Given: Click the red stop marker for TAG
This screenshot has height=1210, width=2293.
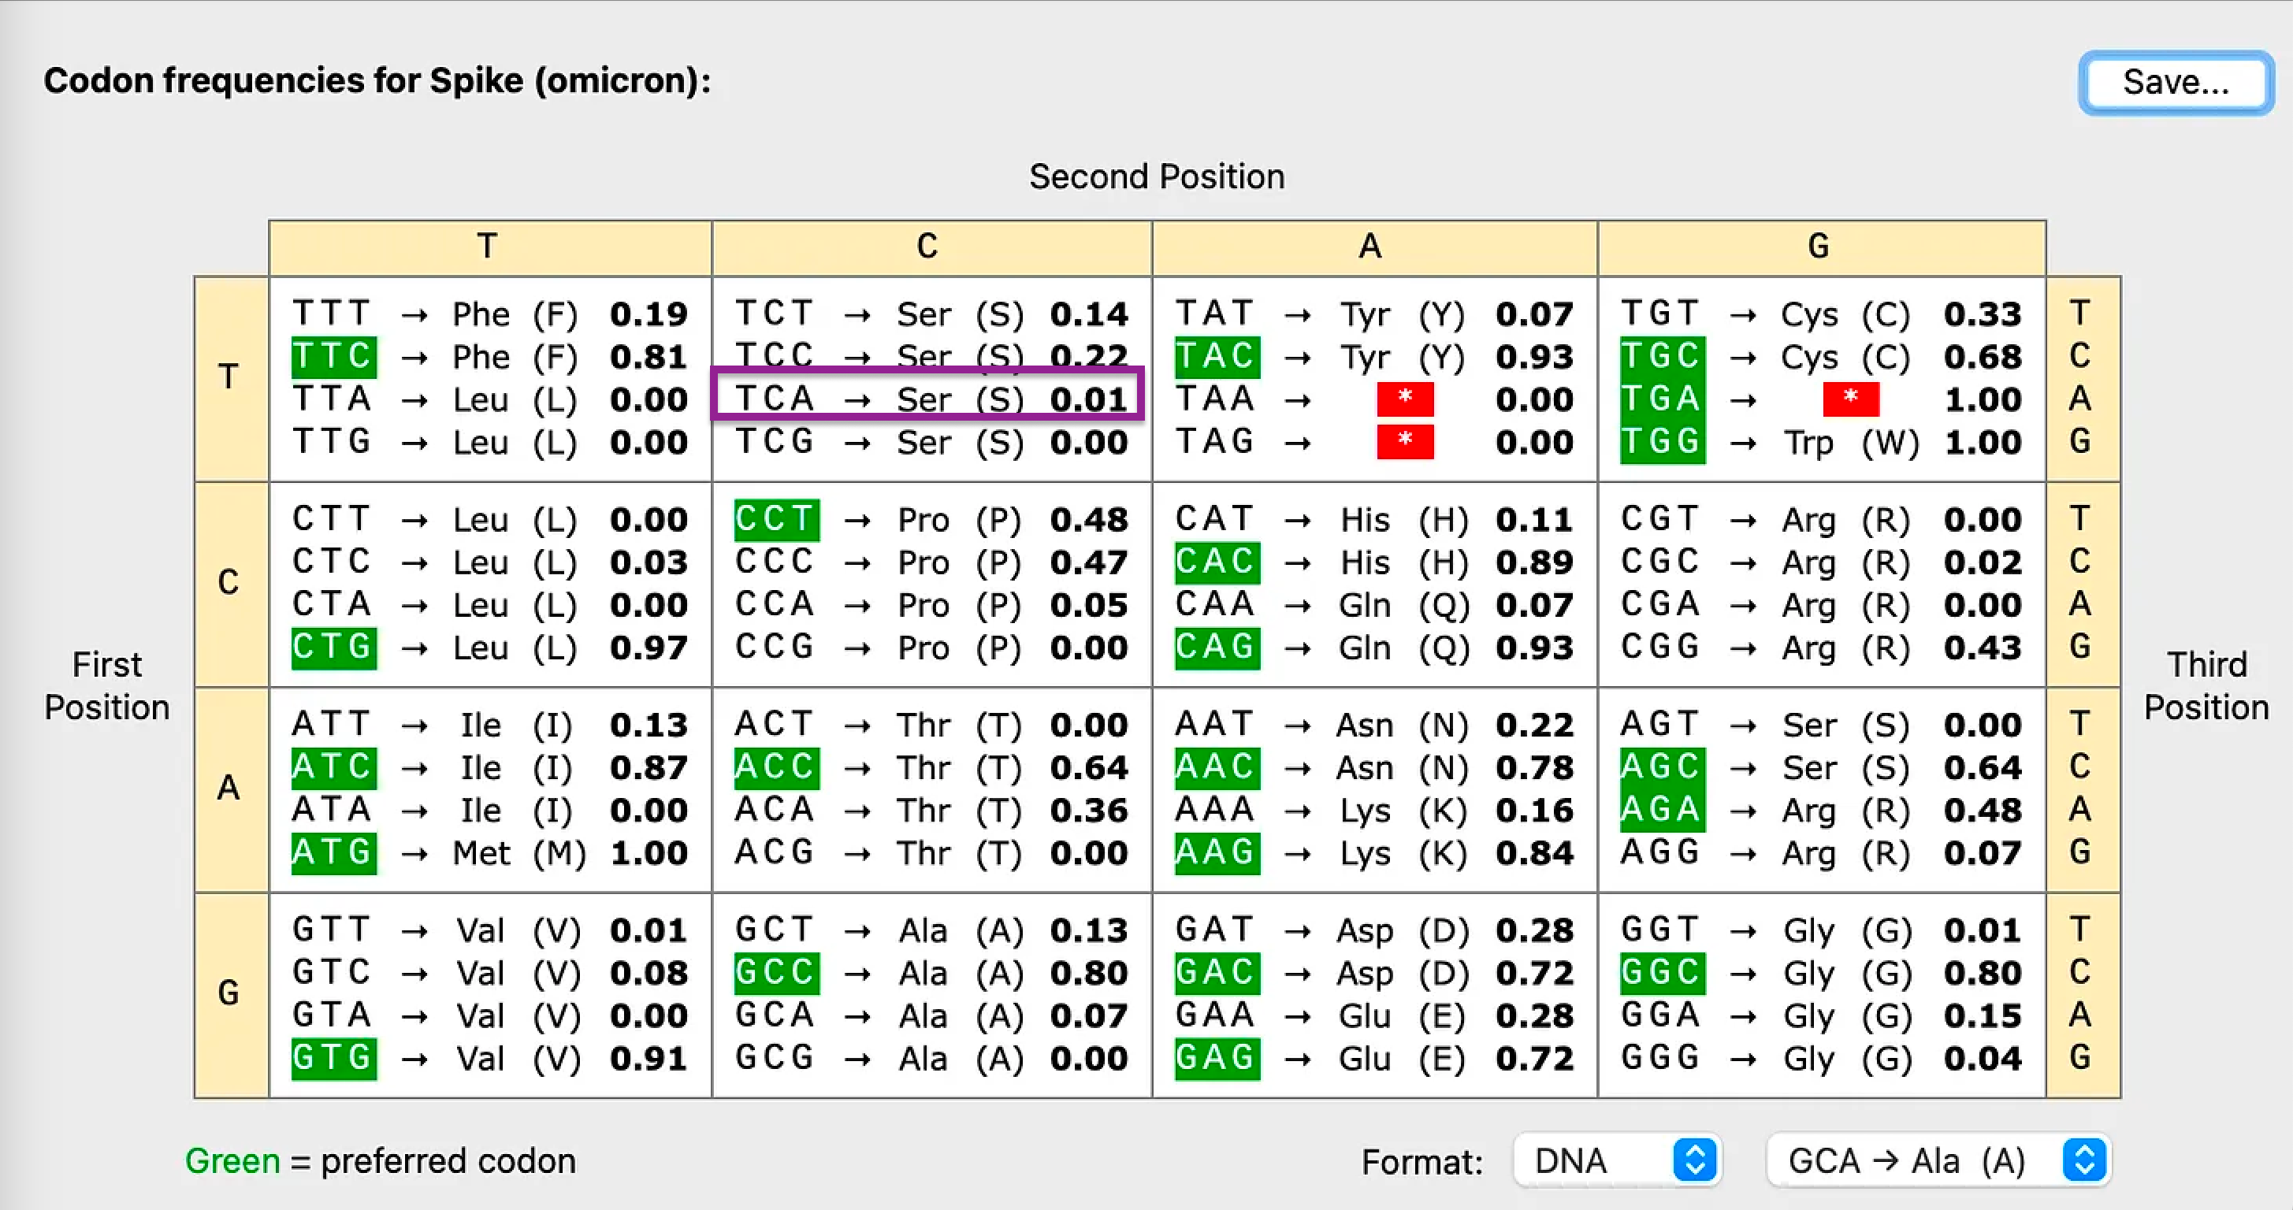Looking at the screenshot, I should coord(1405,442).
